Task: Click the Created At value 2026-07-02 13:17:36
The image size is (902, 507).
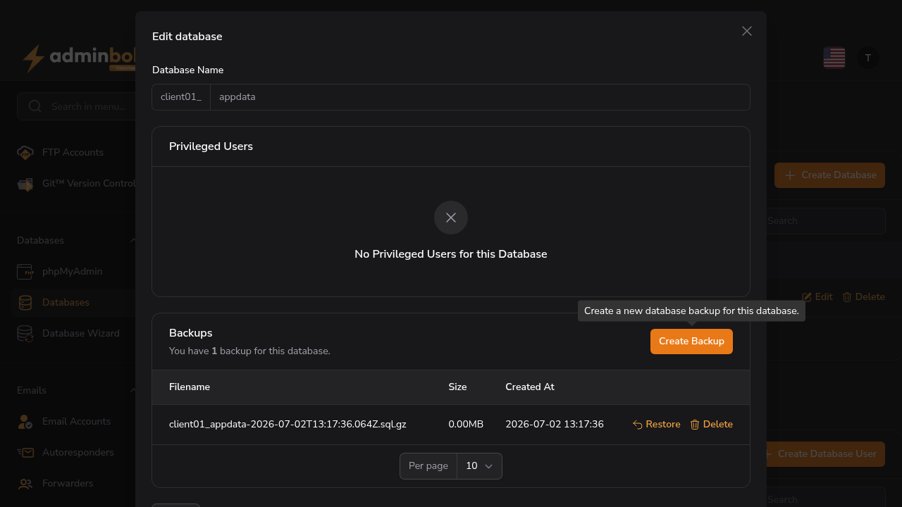Action: [555, 425]
